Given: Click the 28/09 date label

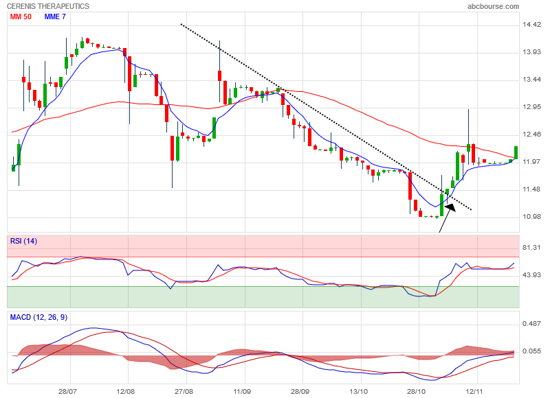Looking at the screenshot, I should [x=300, y=391].
